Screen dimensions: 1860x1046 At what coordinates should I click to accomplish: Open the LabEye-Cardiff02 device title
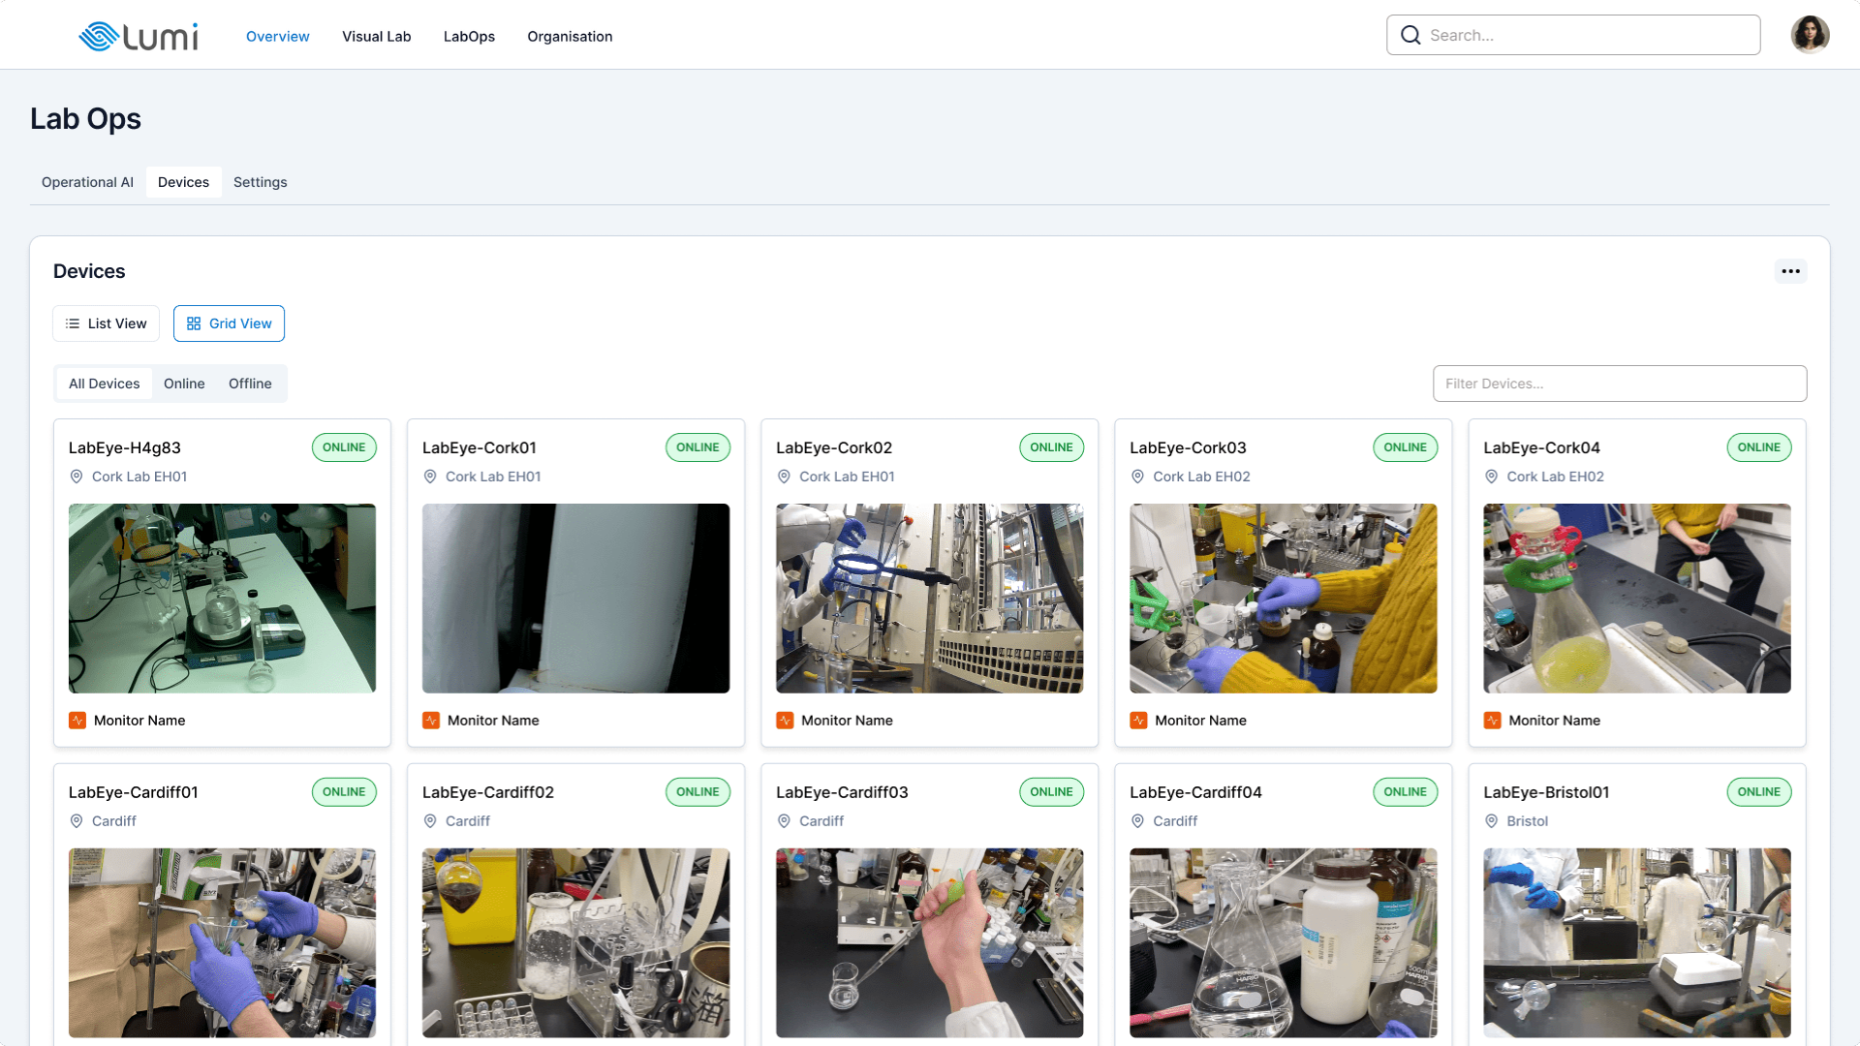[488, 792]
